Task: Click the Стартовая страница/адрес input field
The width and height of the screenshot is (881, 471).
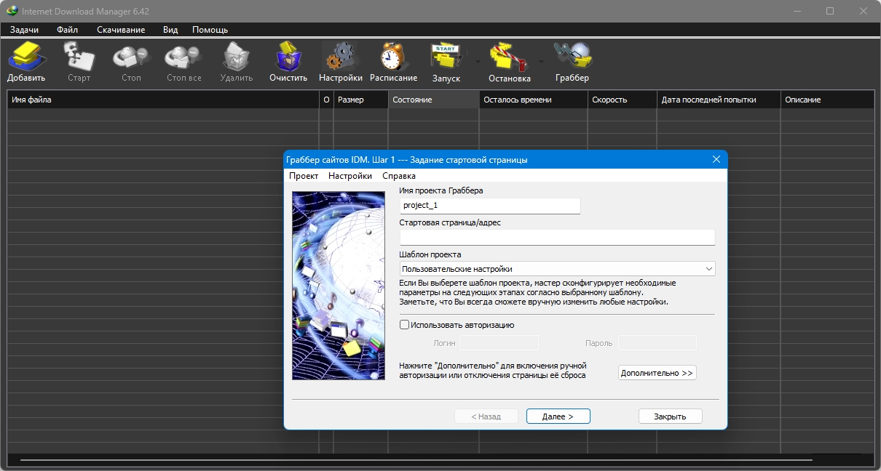Action: (557, 238)
